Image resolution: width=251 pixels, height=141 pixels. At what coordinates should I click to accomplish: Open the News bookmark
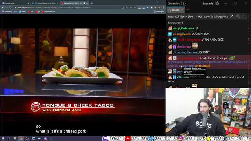[x=23, y=11]
